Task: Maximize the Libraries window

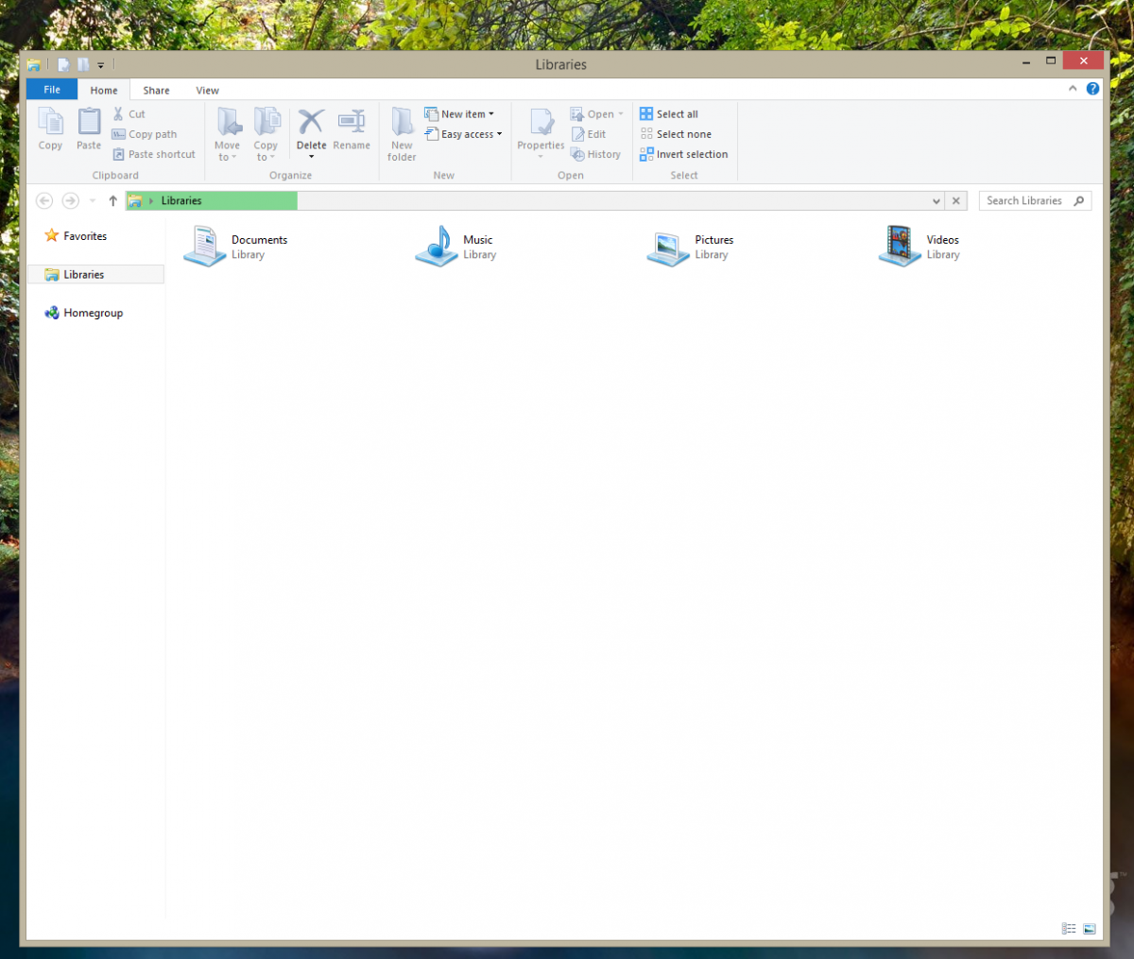Action: (x=1051, y=60)
